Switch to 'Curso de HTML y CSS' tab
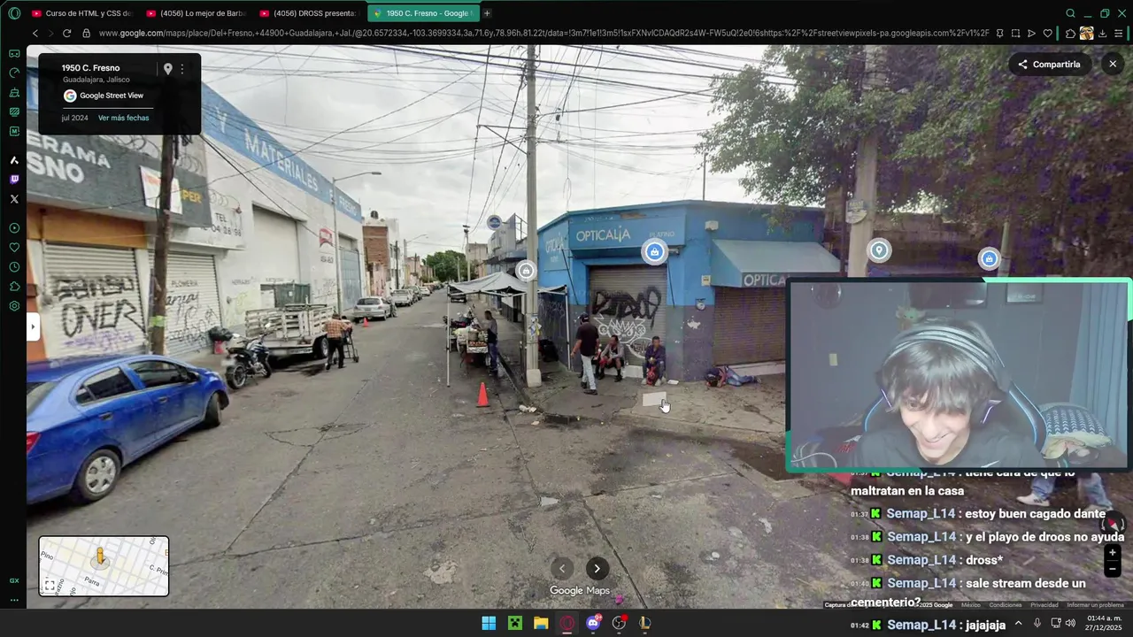Screen dimensions: 1133x637 pyautogui.click(x=81, y=13)
